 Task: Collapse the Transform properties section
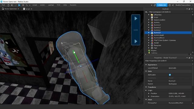click(146, 87)
